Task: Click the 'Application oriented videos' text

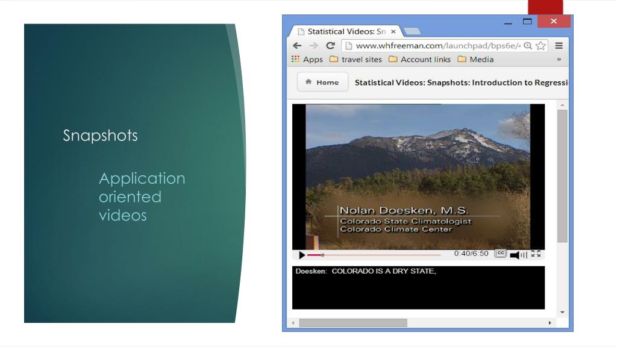Action: click(x=142, y=197)
